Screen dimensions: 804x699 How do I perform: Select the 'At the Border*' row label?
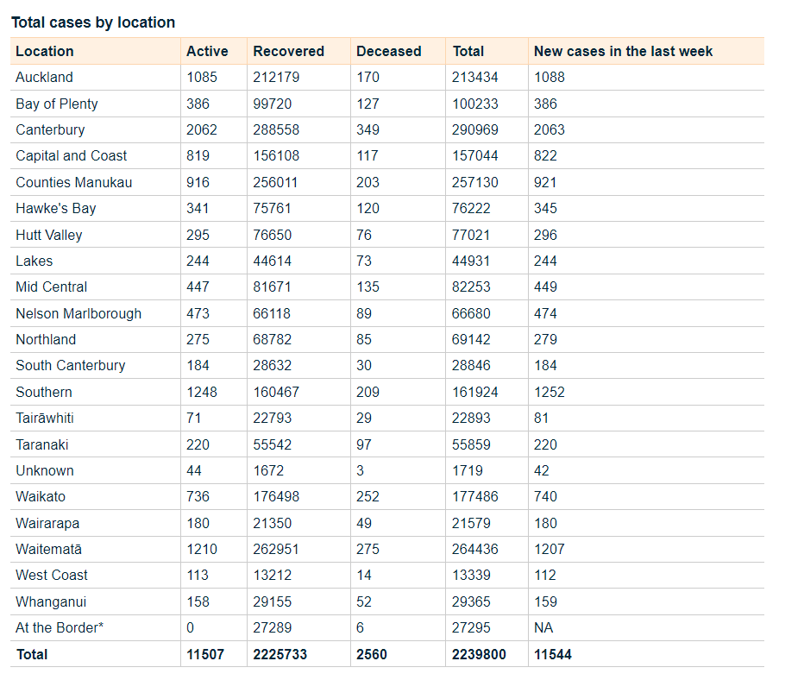[x=60, y=627]
